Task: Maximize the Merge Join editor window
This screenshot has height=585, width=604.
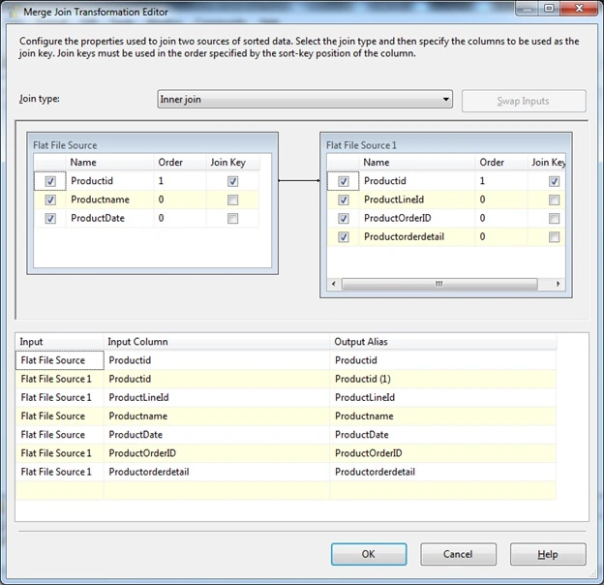Action: [549, 8]
